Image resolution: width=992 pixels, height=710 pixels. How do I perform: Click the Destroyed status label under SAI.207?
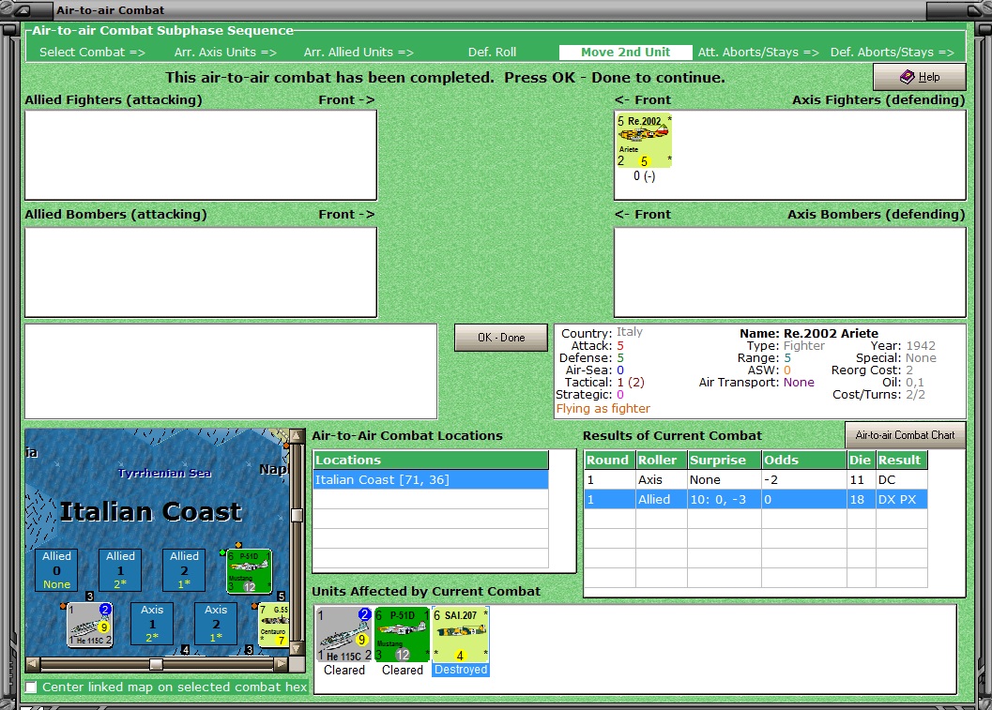[x=461, y=670]
